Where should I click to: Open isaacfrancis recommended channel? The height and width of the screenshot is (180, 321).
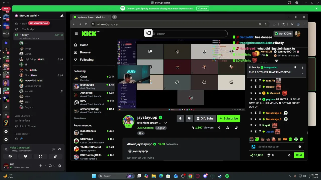[94, 132]
